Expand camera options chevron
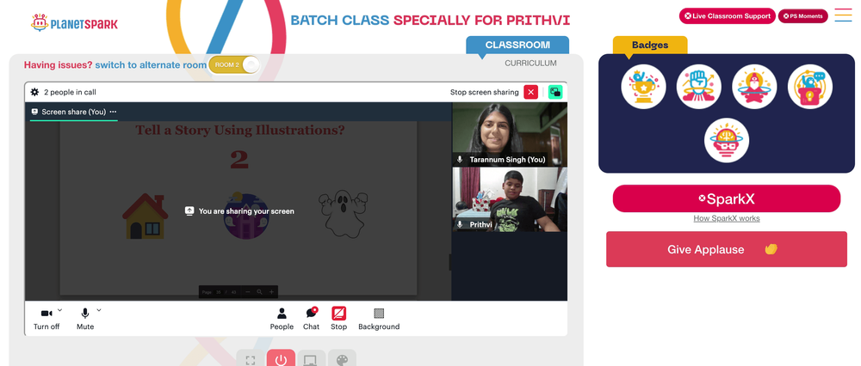The height and width of the screenshot is (366, 861). point(60,310)
